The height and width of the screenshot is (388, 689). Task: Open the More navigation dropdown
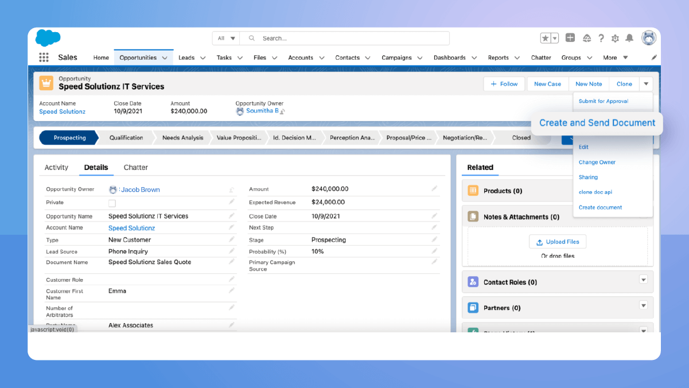coord(616,57)
